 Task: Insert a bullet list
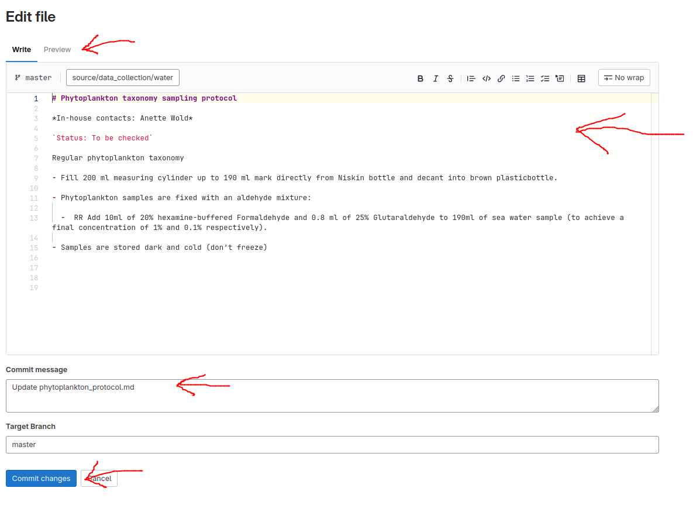[516, 78]
